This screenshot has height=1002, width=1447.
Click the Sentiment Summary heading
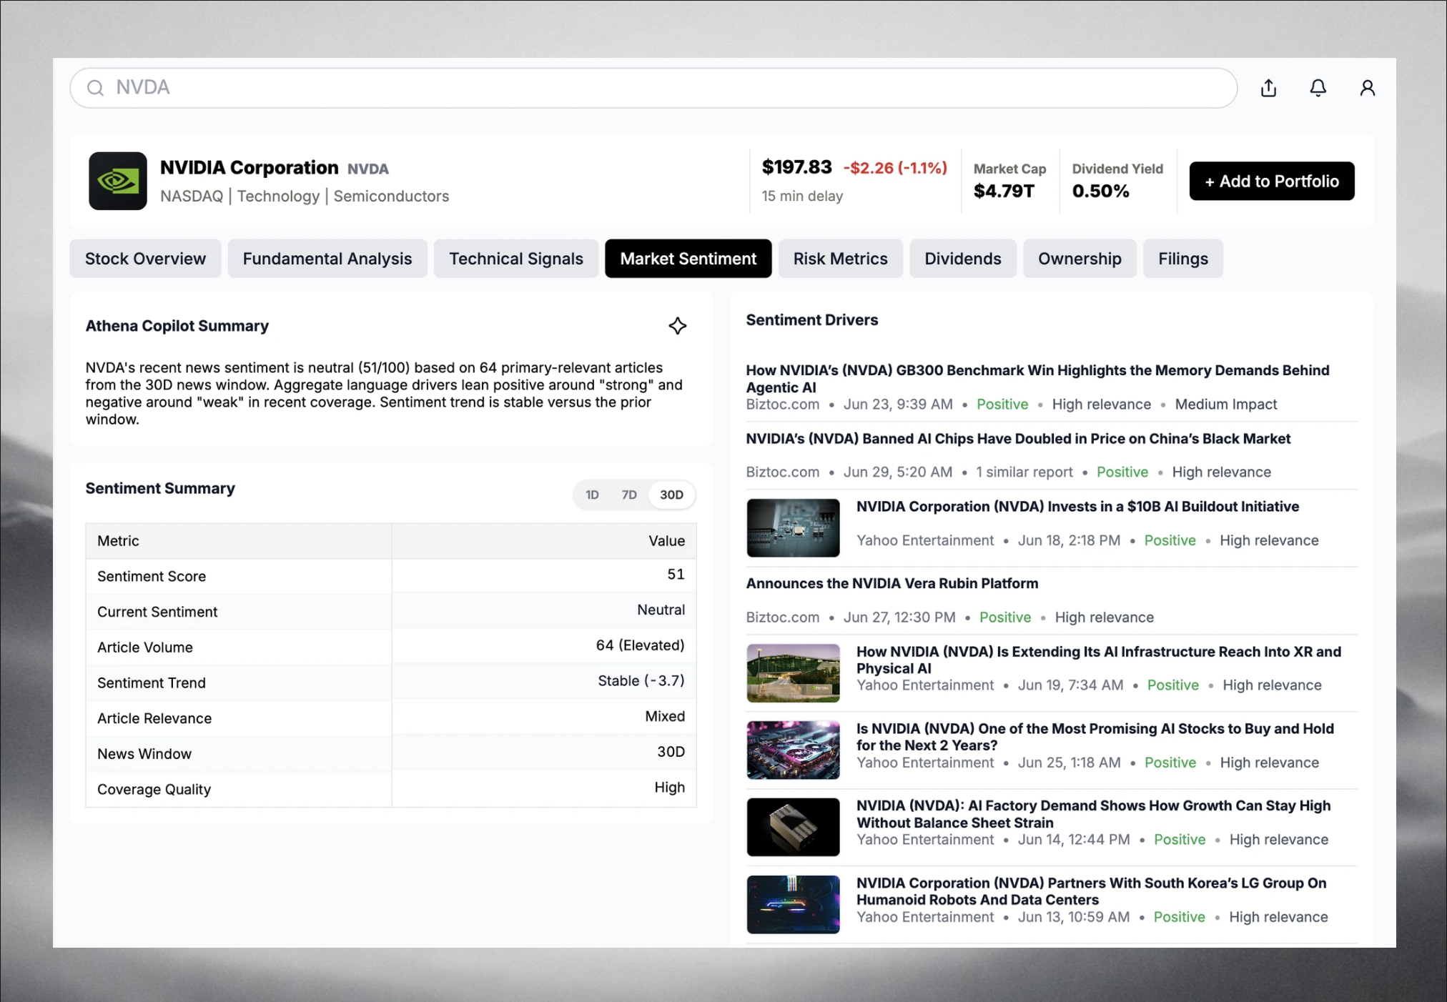[160, 488]
